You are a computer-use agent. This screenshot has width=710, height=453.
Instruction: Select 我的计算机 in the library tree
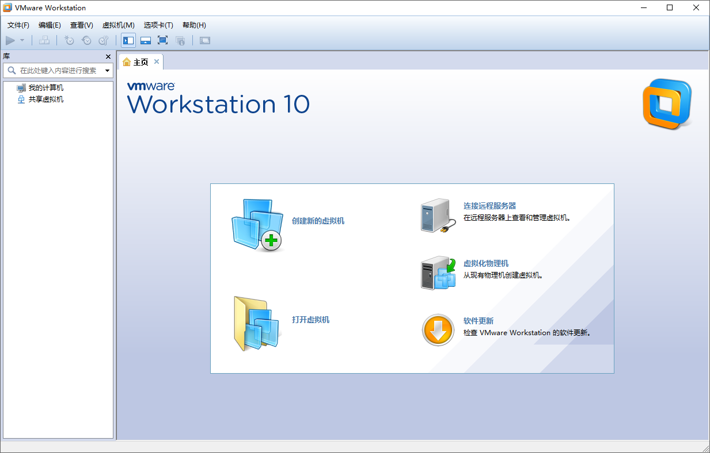(x=46, y=87)
